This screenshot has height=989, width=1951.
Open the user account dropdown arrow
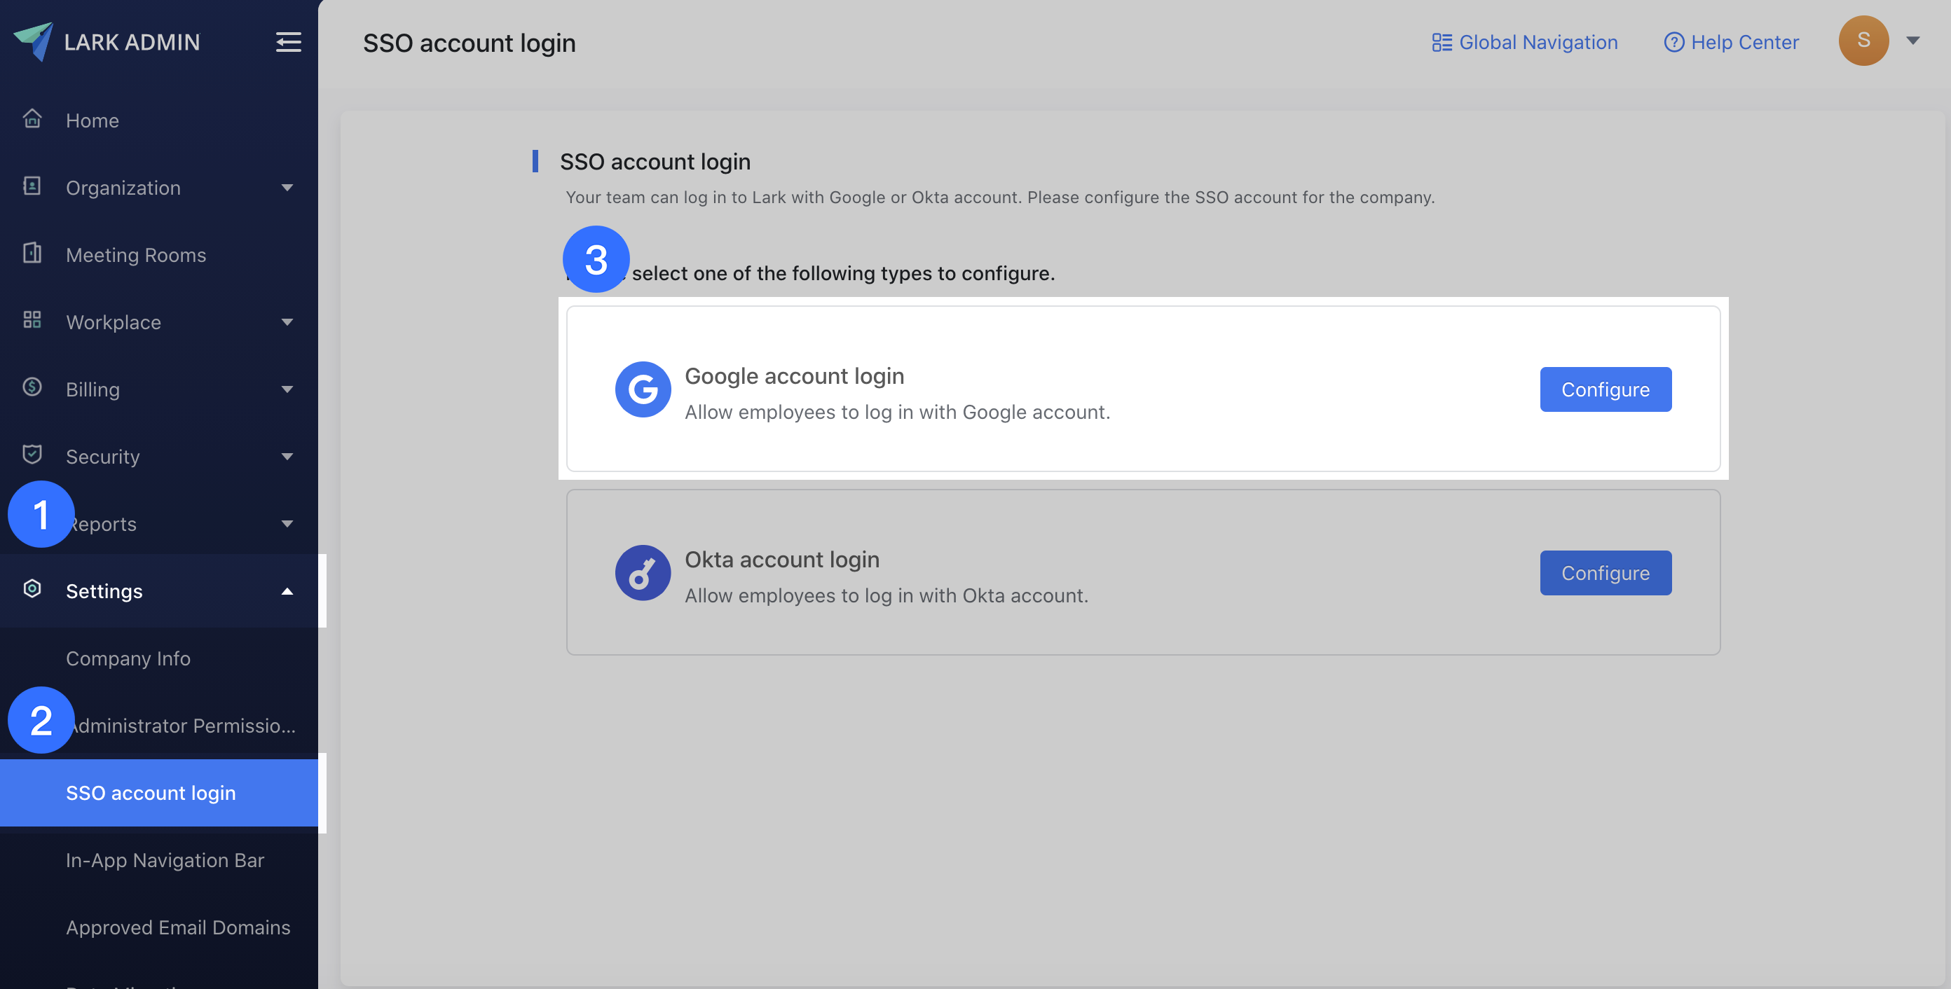[1912, 41]
